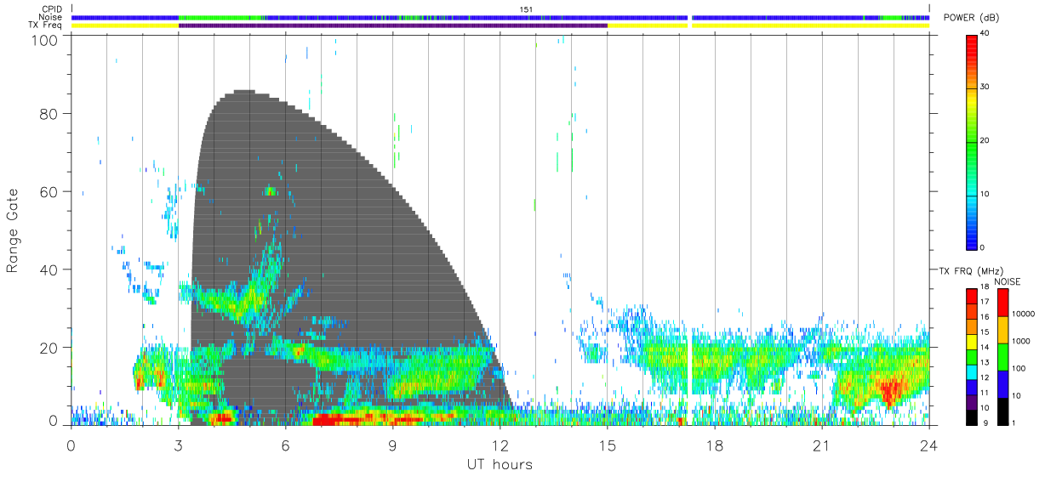Screen dimensions: 1045x482
Task: Click the power colorbar label '30'
Action: pos(985,88)
